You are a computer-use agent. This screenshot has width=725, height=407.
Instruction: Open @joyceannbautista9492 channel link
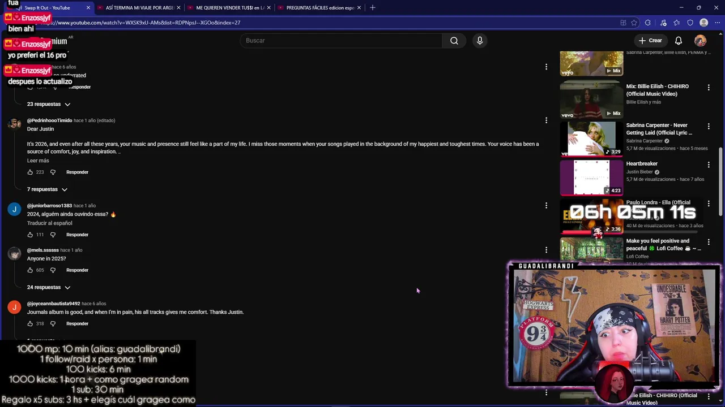click(53, 304)
